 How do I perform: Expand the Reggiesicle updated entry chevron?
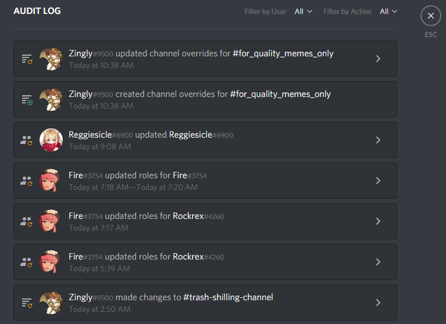[378, 140]
